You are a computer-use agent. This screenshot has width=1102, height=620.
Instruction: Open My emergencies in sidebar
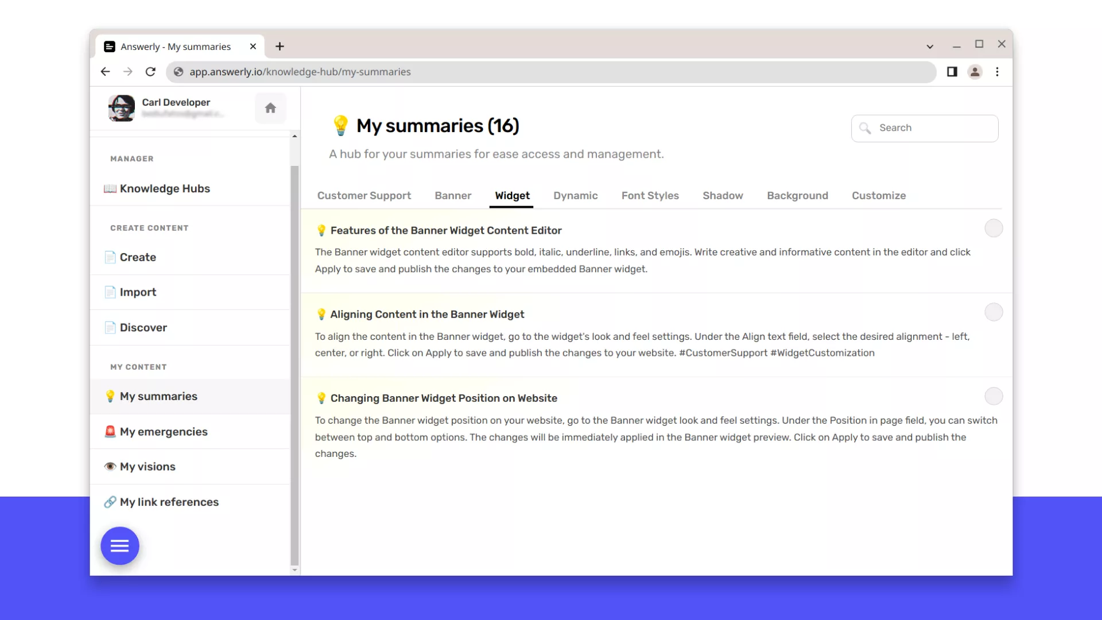click(x=164, y=432)
